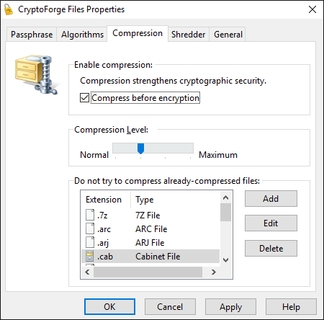
Task: Switch to the Passphrase tab
Action: click(x=32, y=35)
